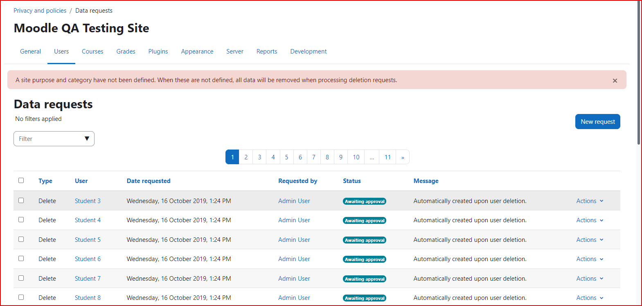This screenshot has width=642, height=306.
Task: Click Delete type cell in Student 4 row
Action: pyautogui.click(x=47, y=220)
